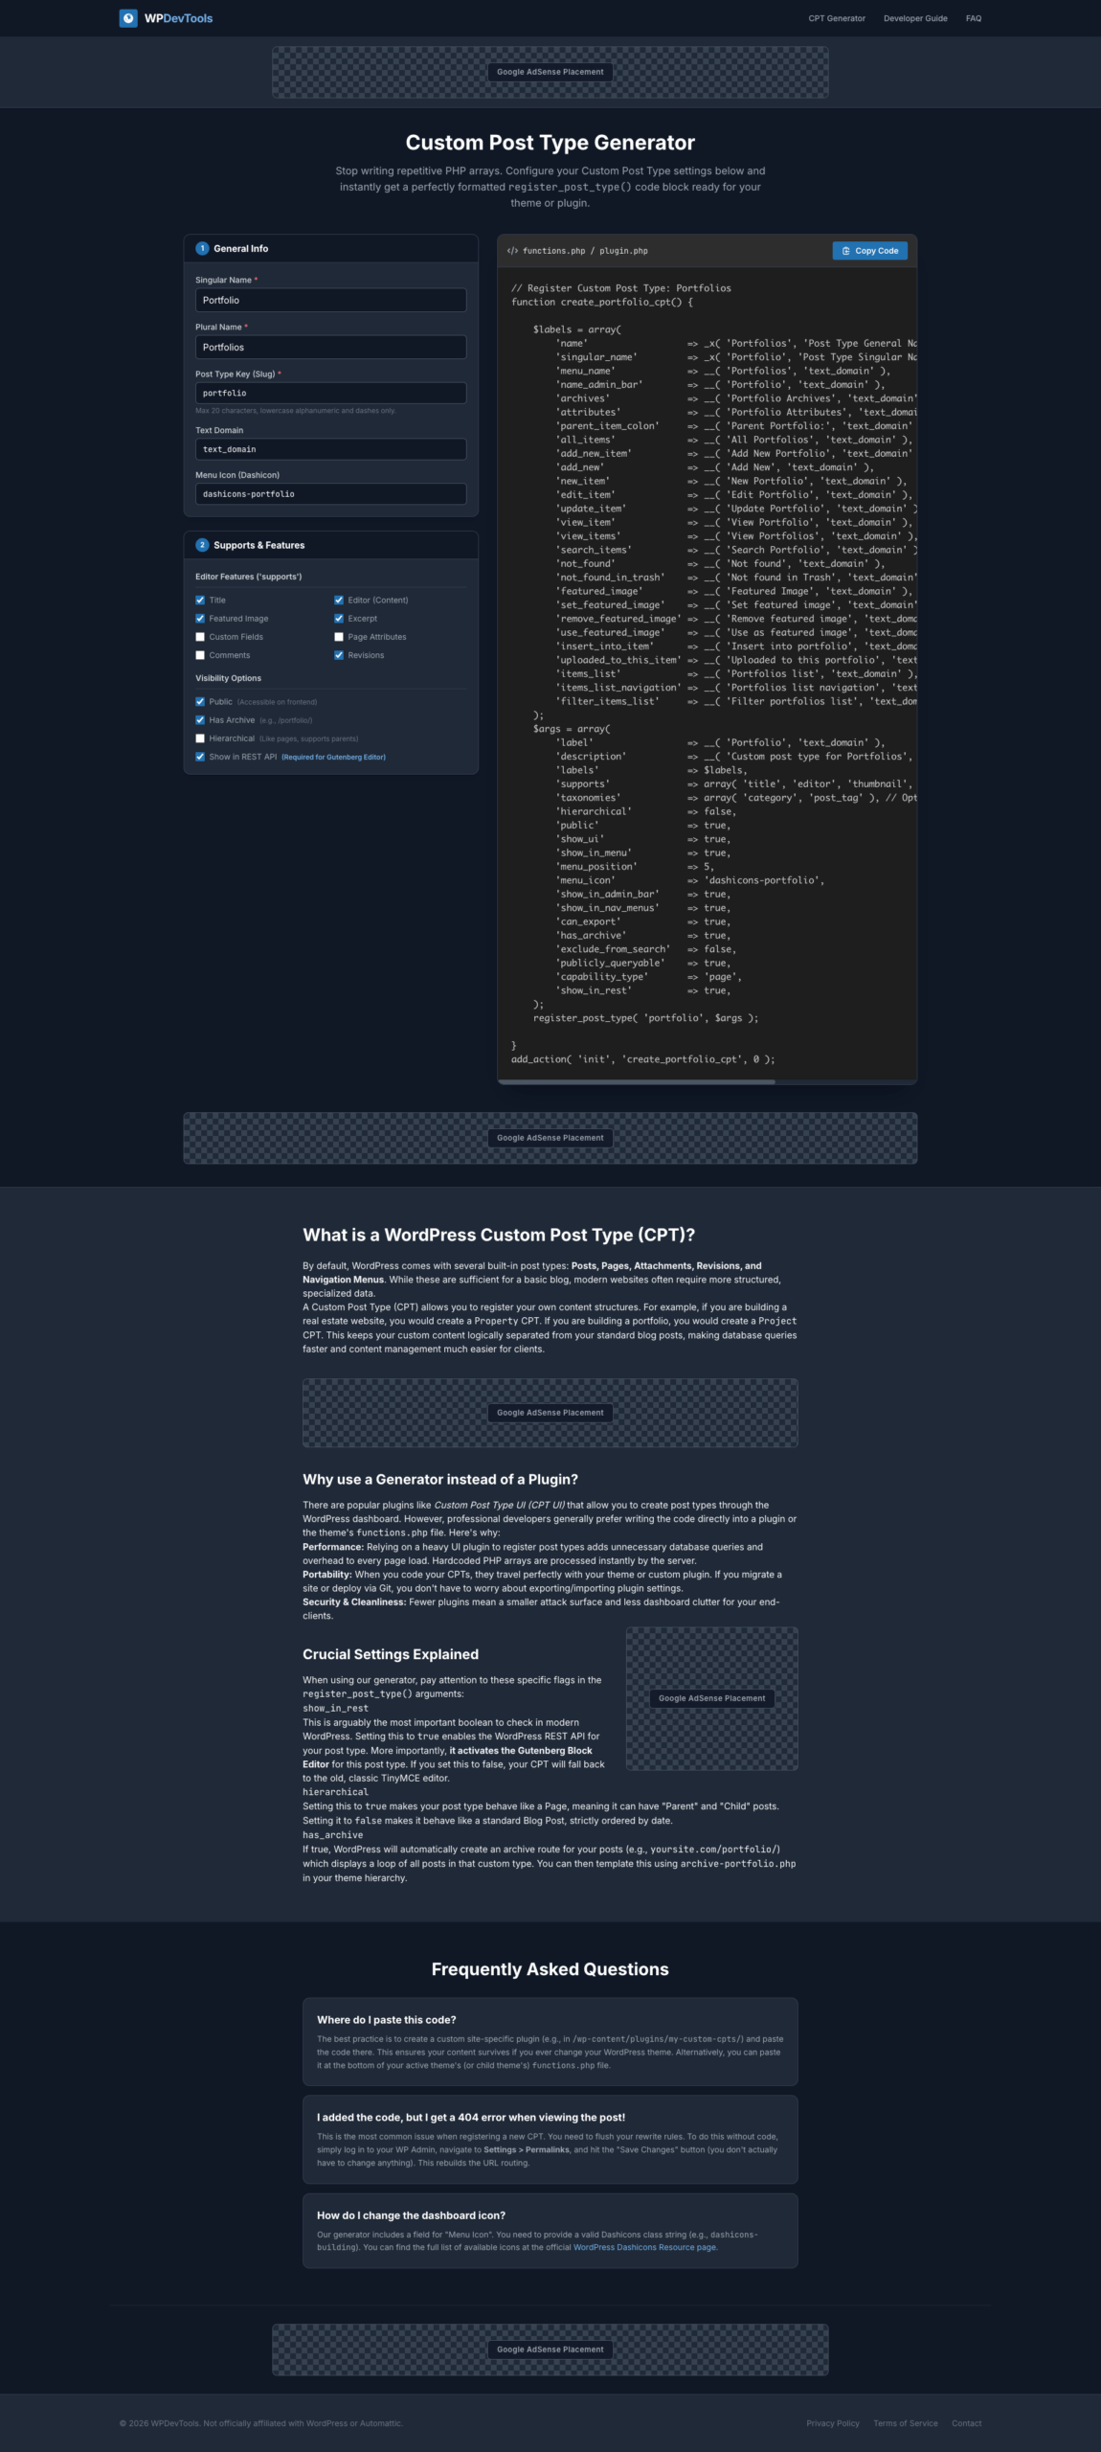Click the 'functions.php / plugin.php' file label
The image size is (1101, 2452).
click(585, 251)
